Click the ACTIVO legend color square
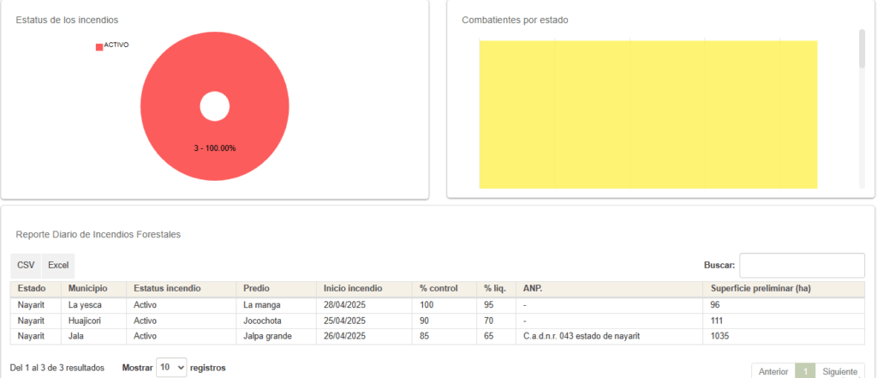Image resolution: width=877 pixels, height=378 pixels. pos(99,48)
